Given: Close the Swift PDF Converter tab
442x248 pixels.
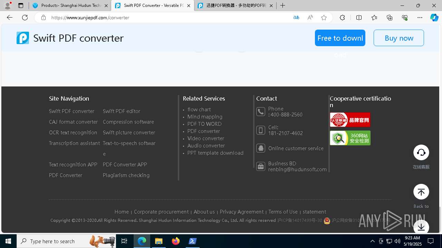Looking at the screenshot, I should point(189,6).
